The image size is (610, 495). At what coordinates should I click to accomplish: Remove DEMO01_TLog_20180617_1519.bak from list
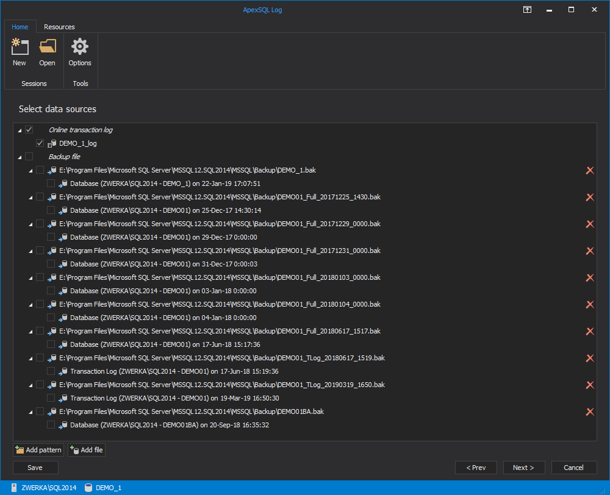(x=590, y=358)
